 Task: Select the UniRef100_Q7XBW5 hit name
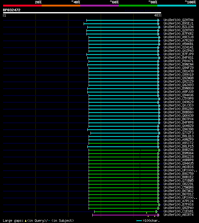coord(178,180)
